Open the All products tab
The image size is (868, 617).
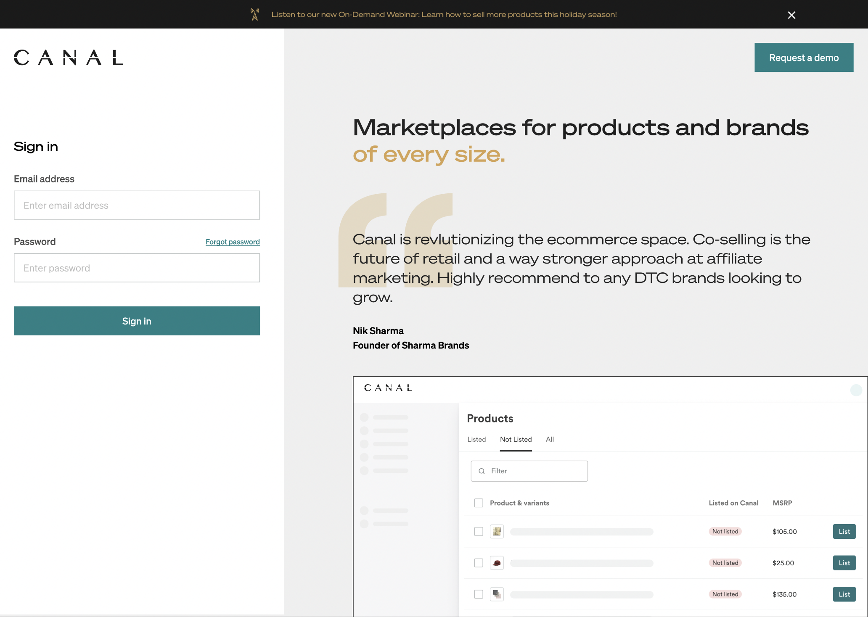click(x=550, y=439)
